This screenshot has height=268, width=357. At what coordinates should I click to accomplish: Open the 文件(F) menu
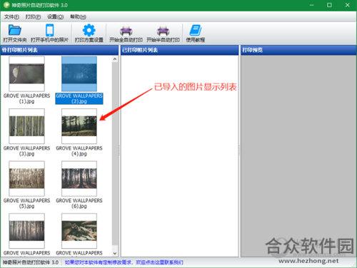click(x=11, y=17)
